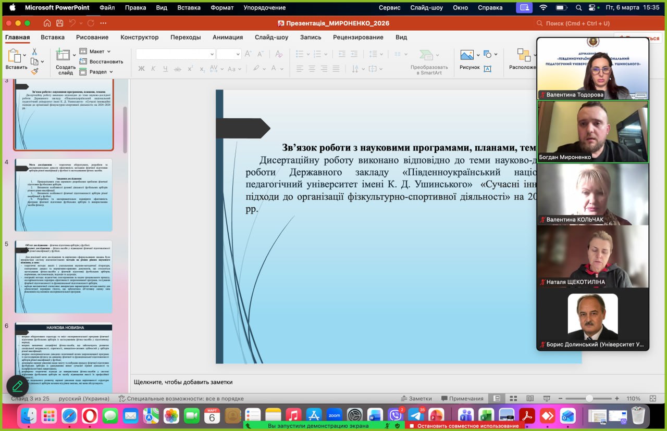Toggle the Примечания comments pane
The width and height of the screenshot is (667, 431).
pyautogui.click(x=461, y=398)
